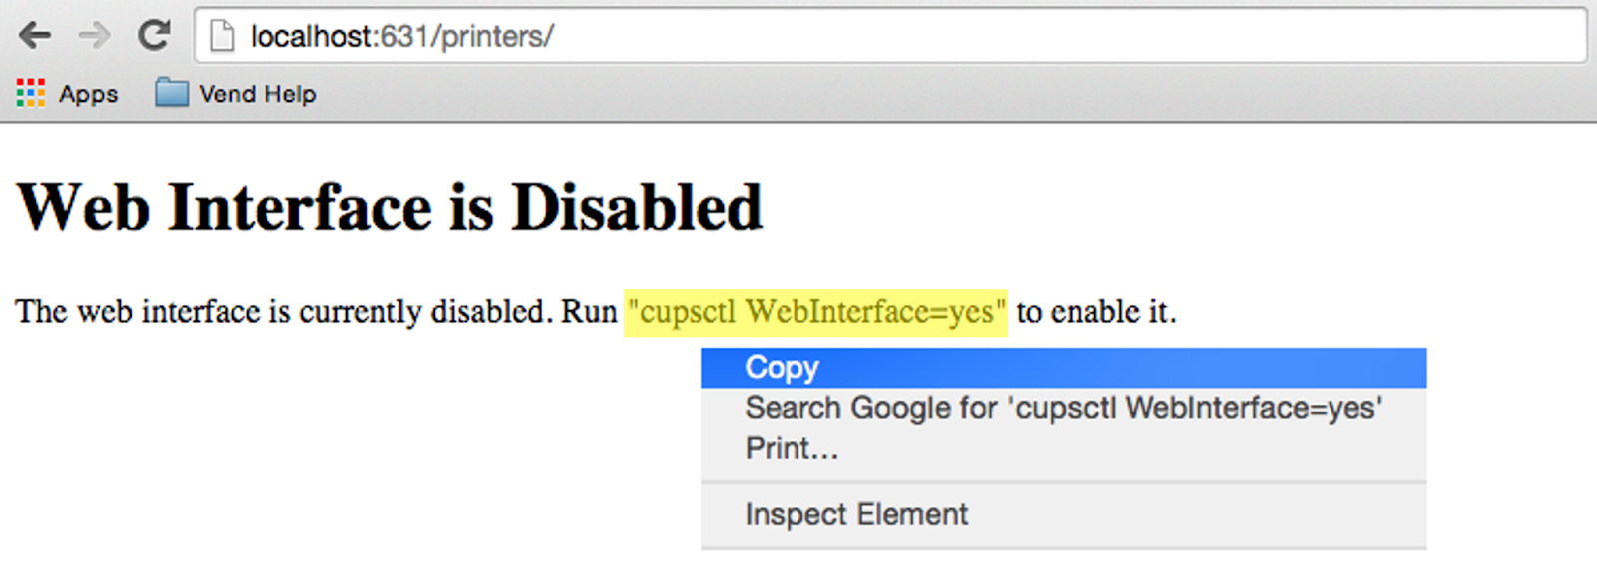Image resolution: width=1597 pixels, height=576 pixels.
Task: Click the page icon in address bar
Action: pyautogui.click(x=222, y=36)
